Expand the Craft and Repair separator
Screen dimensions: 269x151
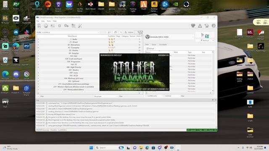pyautogui.click(x=38, y=59)
